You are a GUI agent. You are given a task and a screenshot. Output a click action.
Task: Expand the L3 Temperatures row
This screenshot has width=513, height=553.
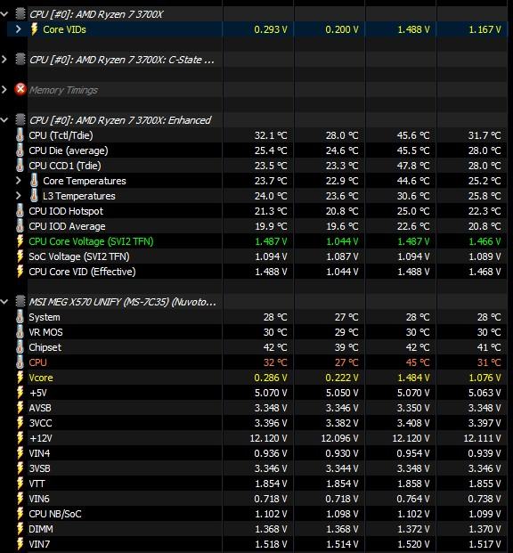point(19,196)
